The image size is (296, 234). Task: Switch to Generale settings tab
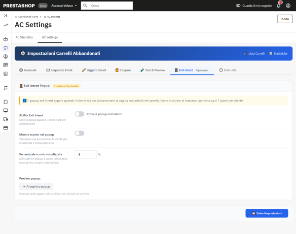pos(28,70)
